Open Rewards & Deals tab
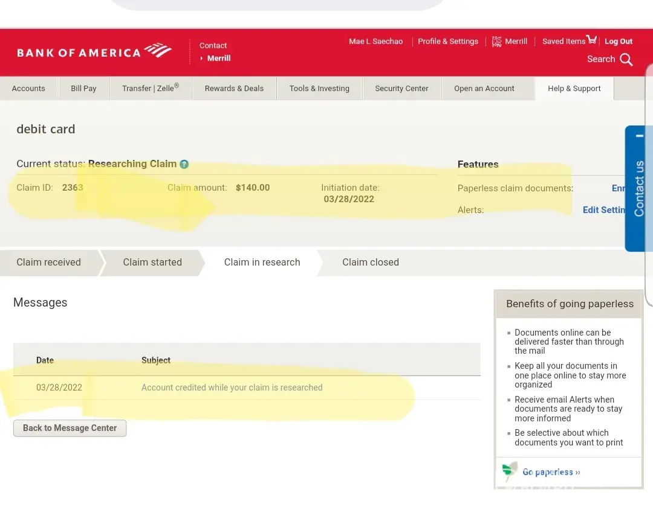This screenshot has width=653, height=507. click(x=234, y=89)
